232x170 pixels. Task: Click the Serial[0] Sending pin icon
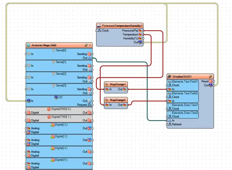(x=89, y=54)
